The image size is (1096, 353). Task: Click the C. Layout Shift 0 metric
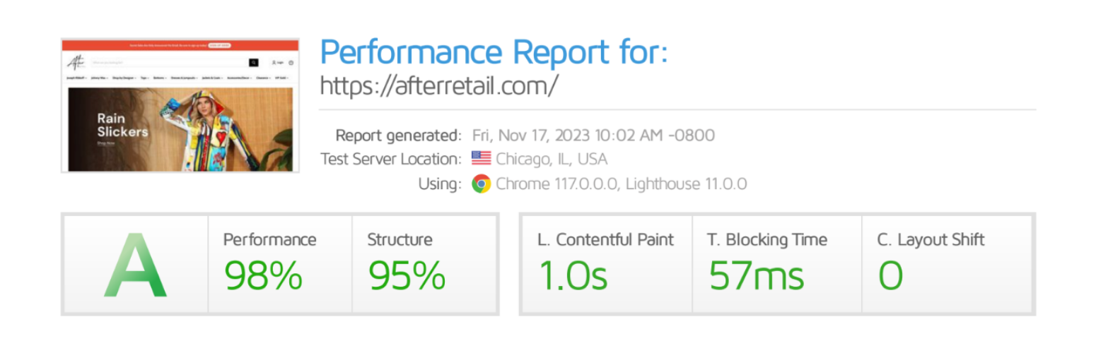[x=946, y=264]
